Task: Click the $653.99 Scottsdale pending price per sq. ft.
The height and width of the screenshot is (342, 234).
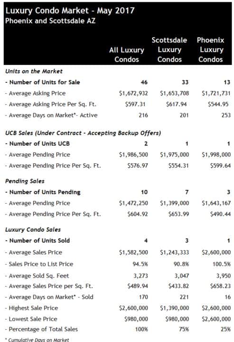Action: [178, 214]
